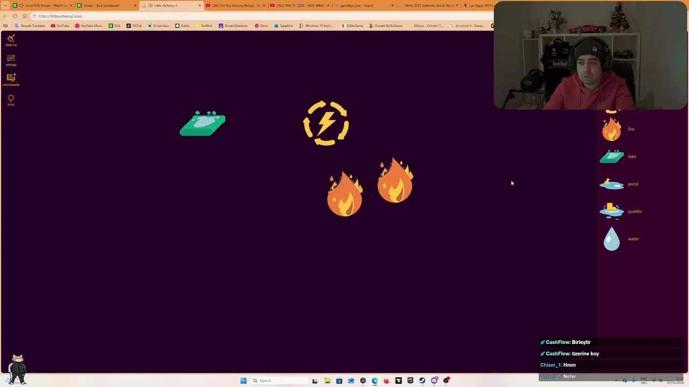Select the right fire element on workspace
This screenshot has width=689, height=387.
(395, 180)
